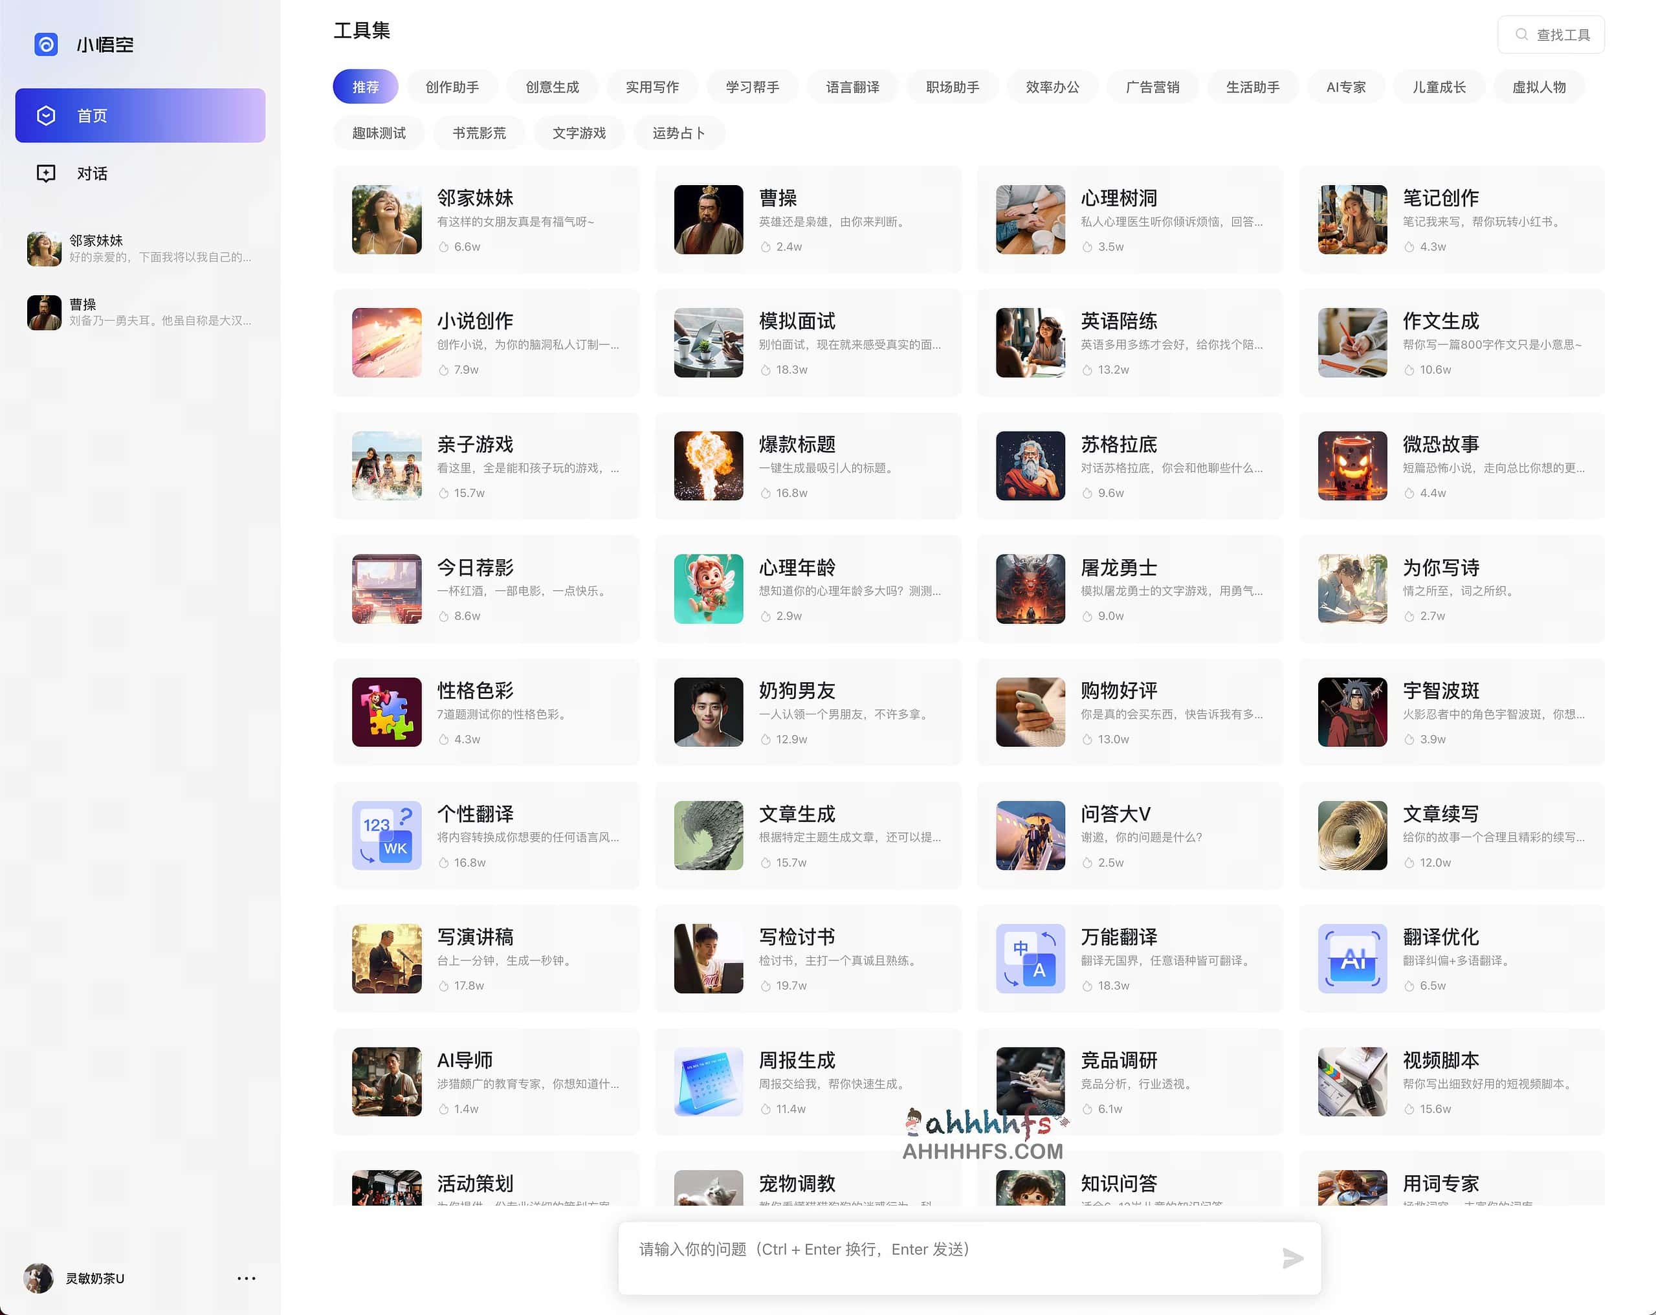Click the 小悟空 logo icon
This screenshot has width=1656, height=1315.
tap(46, 45)
